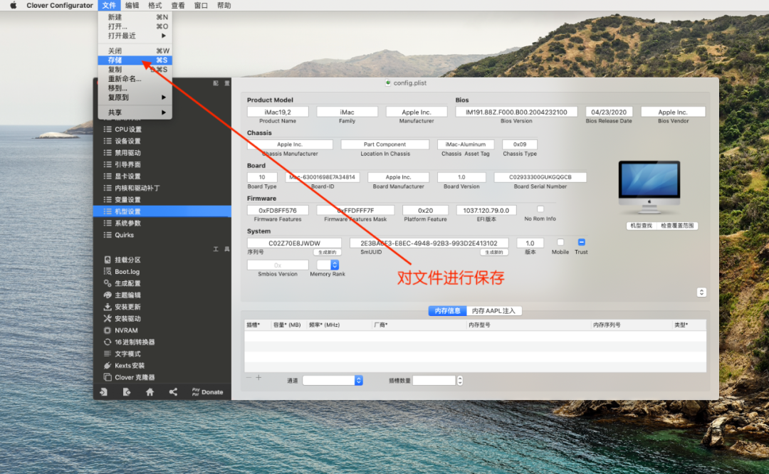Click the tools icon next to 安装驱动
769x474 pixels.
click(x=108, y=319)
